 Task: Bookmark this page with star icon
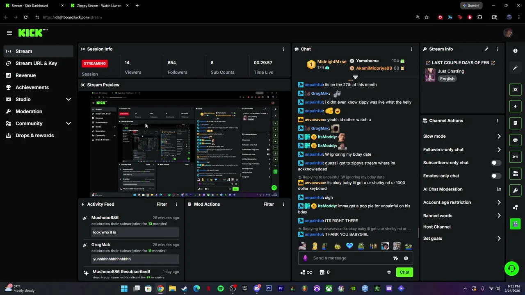[x=427, y=17]
